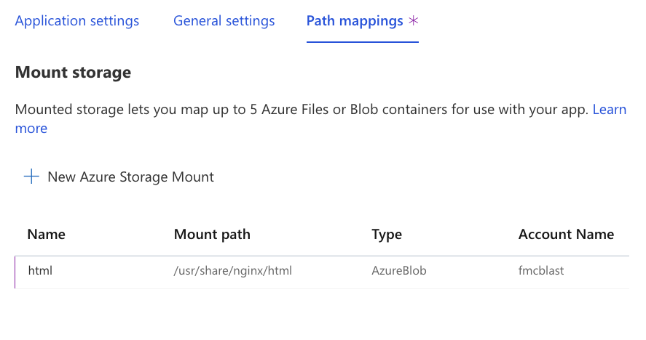Click the New Azure Storage Mount label
The image size is (646, 340).
click(130, 177)
